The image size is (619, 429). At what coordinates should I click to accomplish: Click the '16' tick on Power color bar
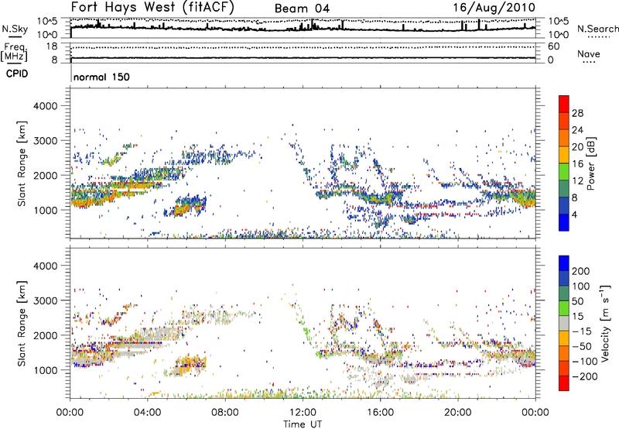point(577,164)
